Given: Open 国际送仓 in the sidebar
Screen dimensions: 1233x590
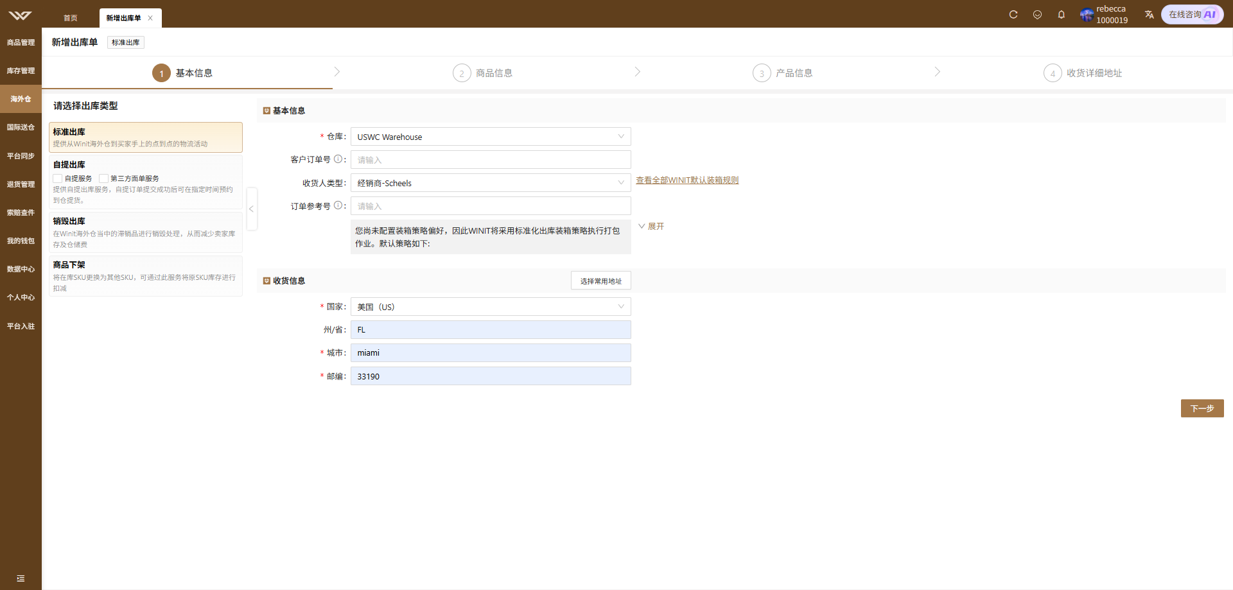Looking at the screenshot, I should tap(21, 127).
